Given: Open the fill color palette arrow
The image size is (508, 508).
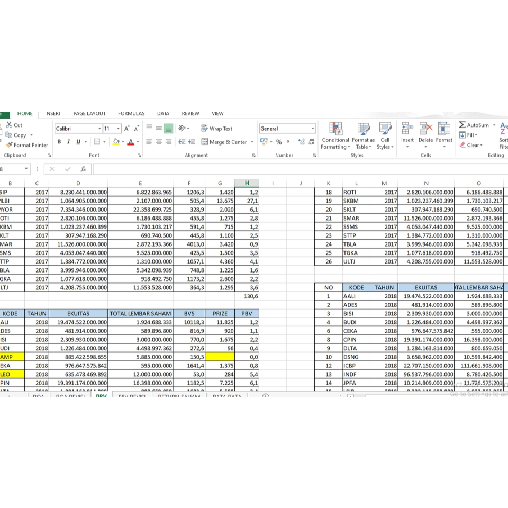Looking at the screenshot, I should 123,142.
